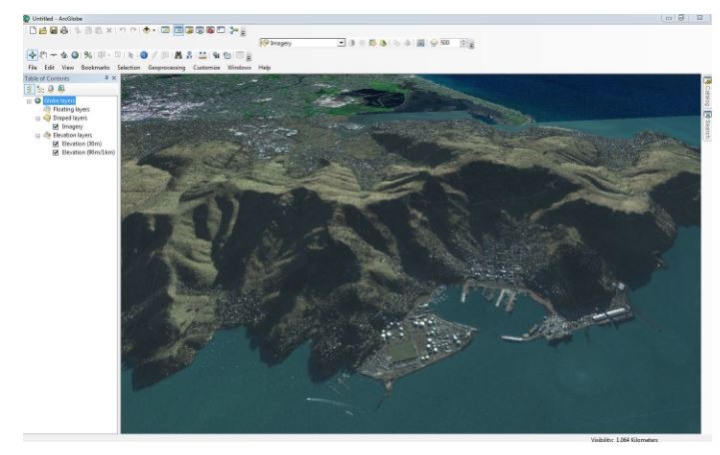Switch TOC to List By Type view

pos(29,89)
